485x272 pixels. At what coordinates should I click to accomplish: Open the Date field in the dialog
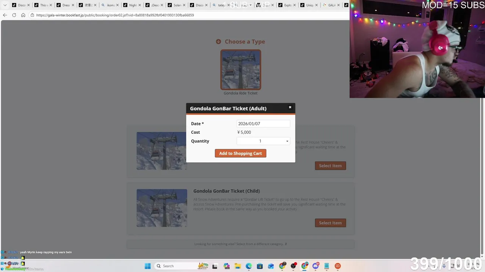click(263, 124)
